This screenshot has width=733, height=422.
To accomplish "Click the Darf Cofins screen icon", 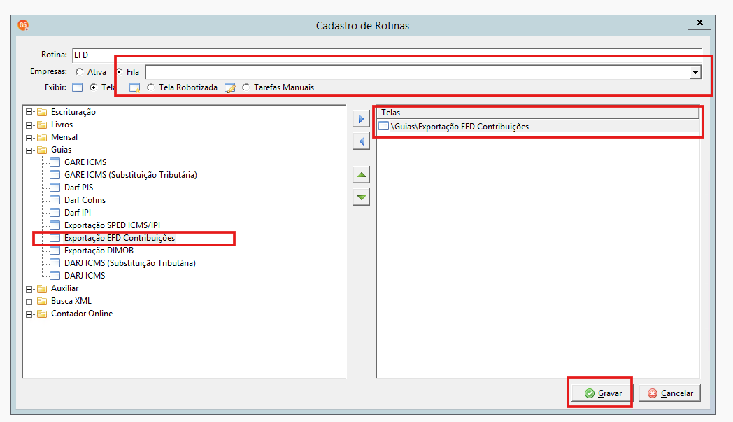I will [x=55, y=200].
